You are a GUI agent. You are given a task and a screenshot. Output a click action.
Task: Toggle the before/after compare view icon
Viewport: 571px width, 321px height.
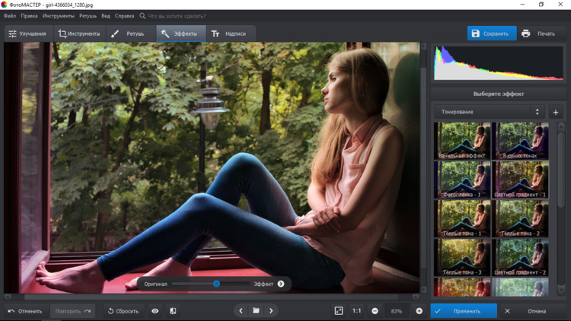[173, 311]
